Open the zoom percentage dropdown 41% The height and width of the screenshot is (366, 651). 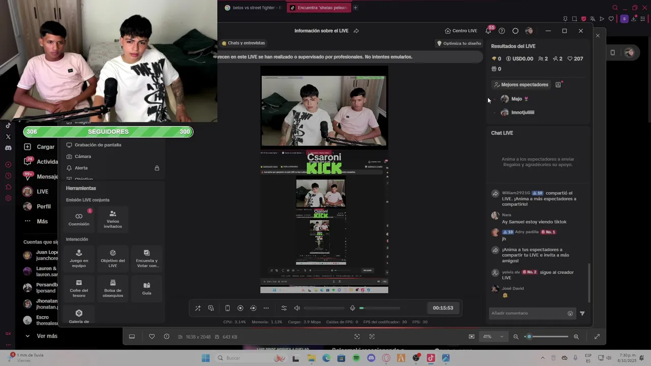click(493, 337)
